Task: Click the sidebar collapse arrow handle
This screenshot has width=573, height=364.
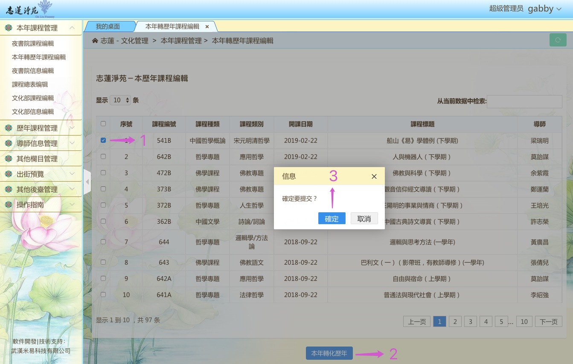Action: tap(87, 182)
